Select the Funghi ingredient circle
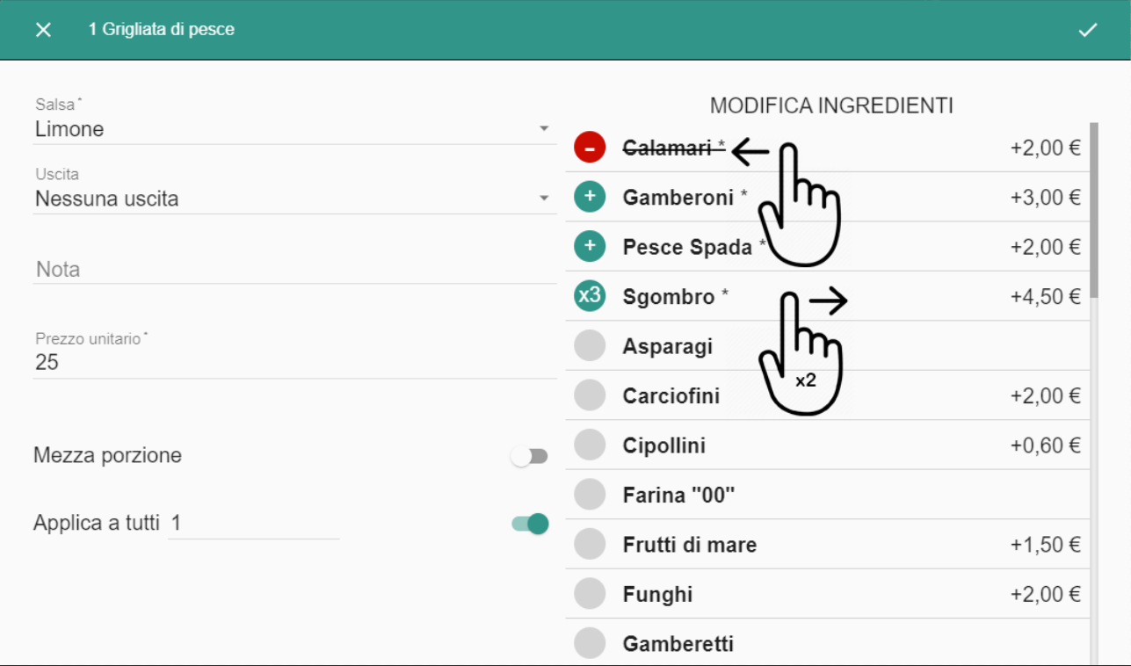This screenshot has width=1131, height=666. [x=590, y=594]
